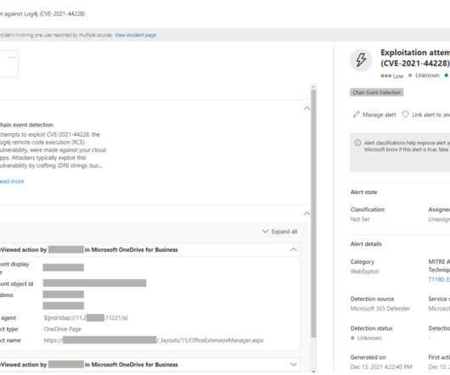
Task: Click the Generated on Dec 13 2021 timestamp
Action: pyautogui.click(x=381, y=367)
